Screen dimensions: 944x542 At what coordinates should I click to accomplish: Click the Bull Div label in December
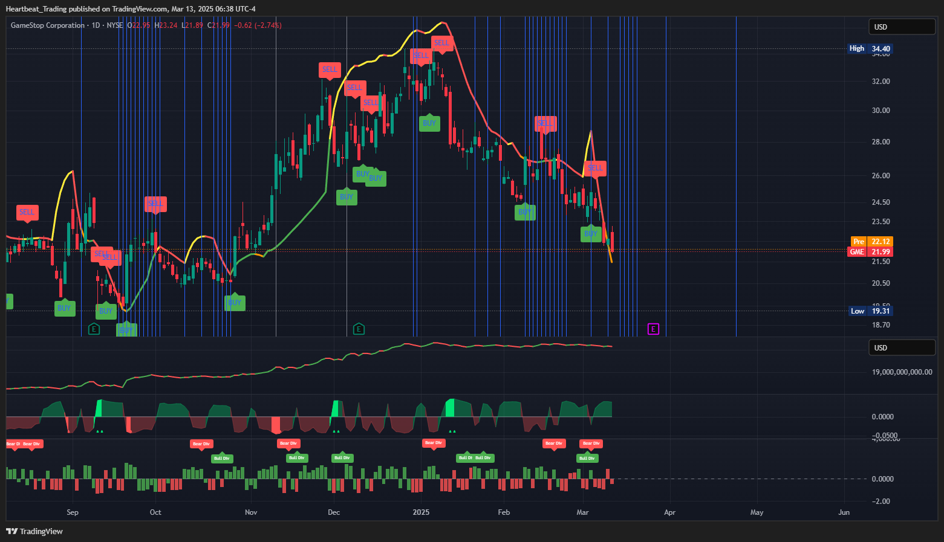(x=342, y=457)
